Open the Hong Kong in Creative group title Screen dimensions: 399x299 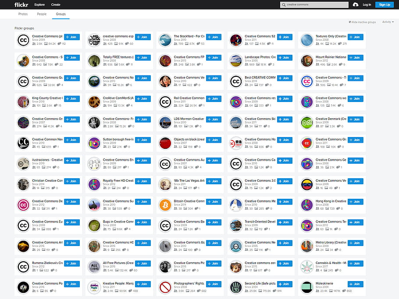[x=331, y=201]
